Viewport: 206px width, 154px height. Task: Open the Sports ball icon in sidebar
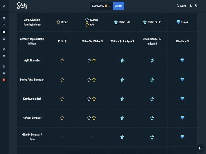tap(4, 25)
